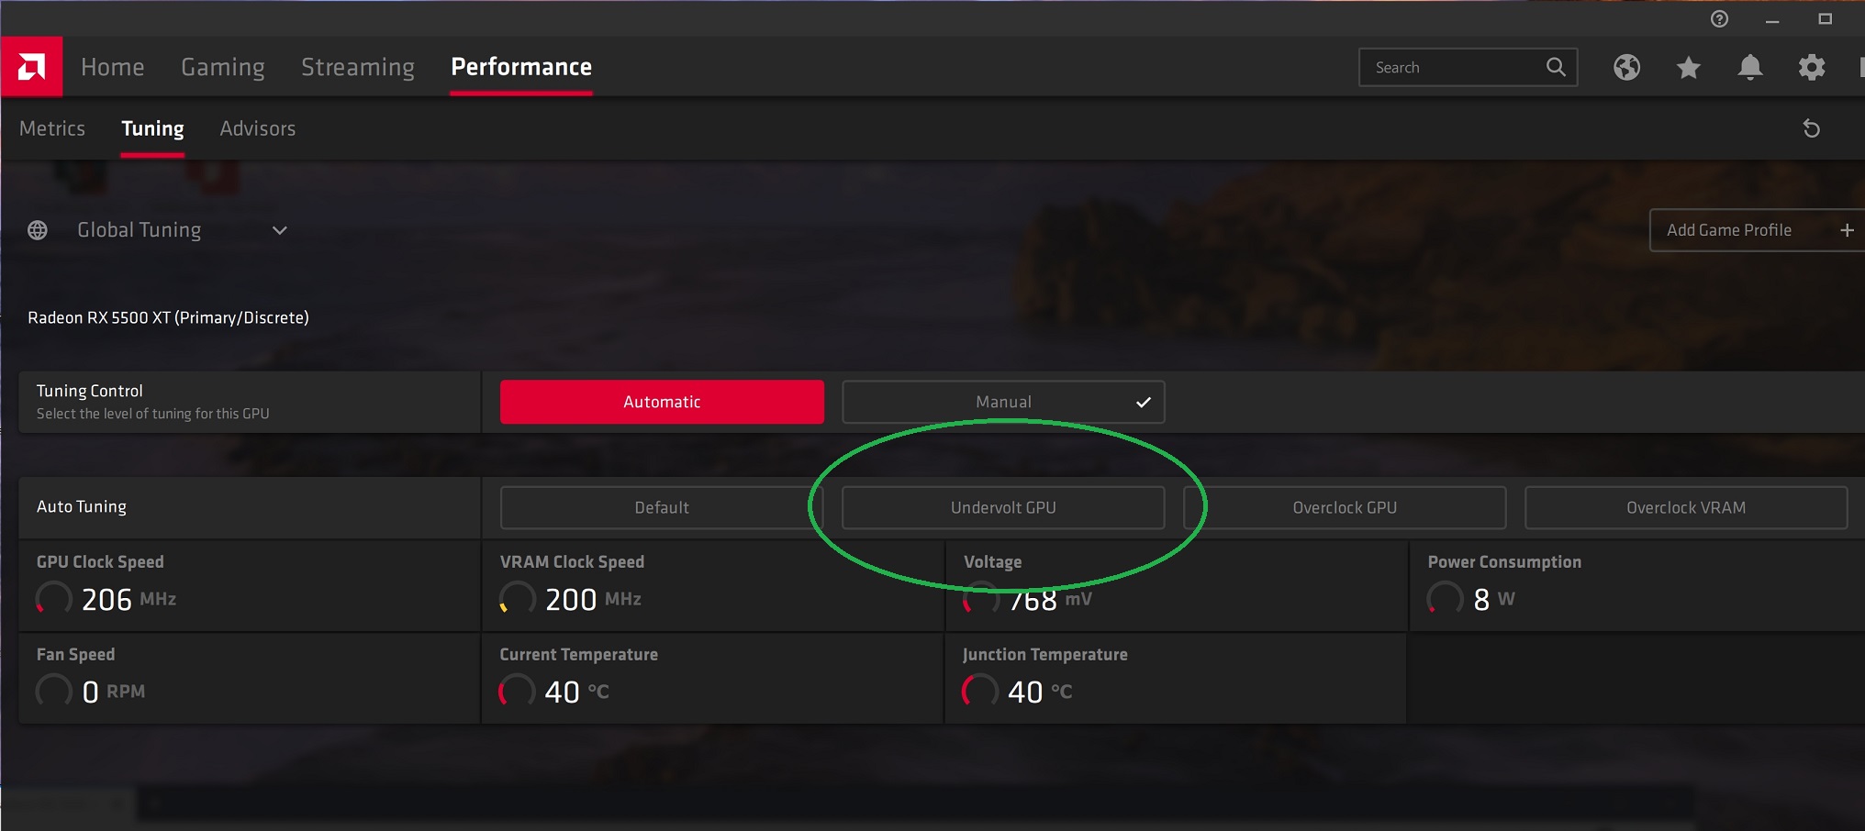Click the Radeon RX 5500 XT label
This screenshot has height=831, width=1865.
tap(168, 317)
